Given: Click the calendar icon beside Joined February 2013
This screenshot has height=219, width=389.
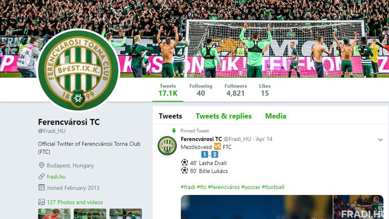Looking at the screenshot, I should [x=41, y=188].
